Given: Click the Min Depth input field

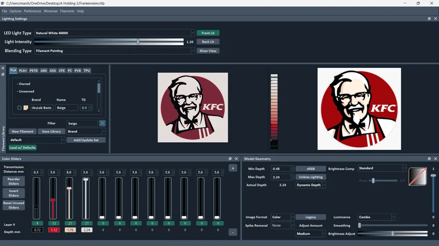Looking at the screenshot, I should pos(281,169).
